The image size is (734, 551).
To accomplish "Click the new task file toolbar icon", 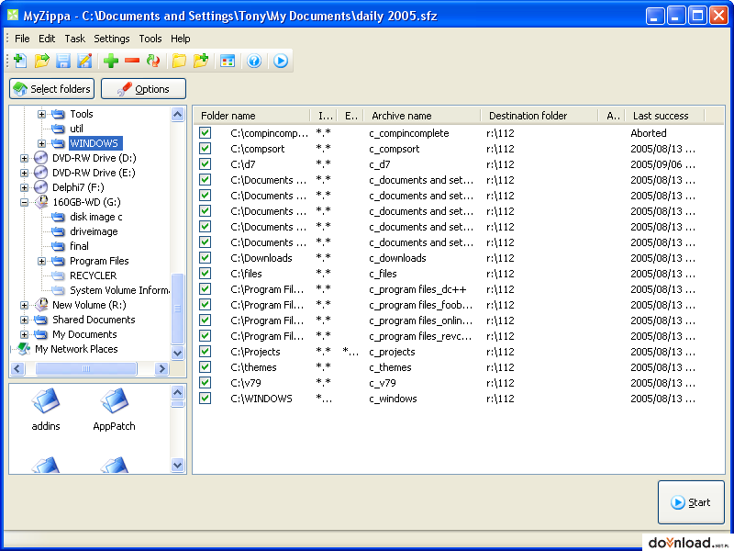I will [x=20, y=61].
